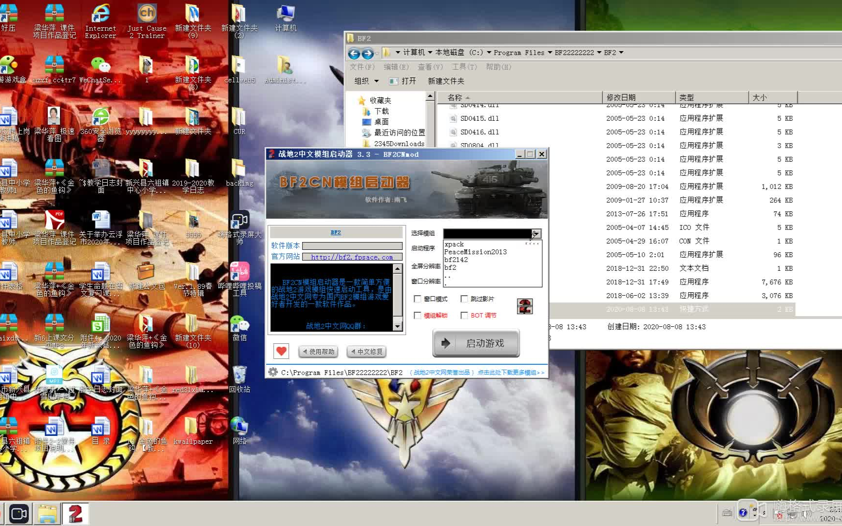The width and height of the screenshot is (842, 526).
Task: Select the kwallpaper folder icon
Action: 193,431
